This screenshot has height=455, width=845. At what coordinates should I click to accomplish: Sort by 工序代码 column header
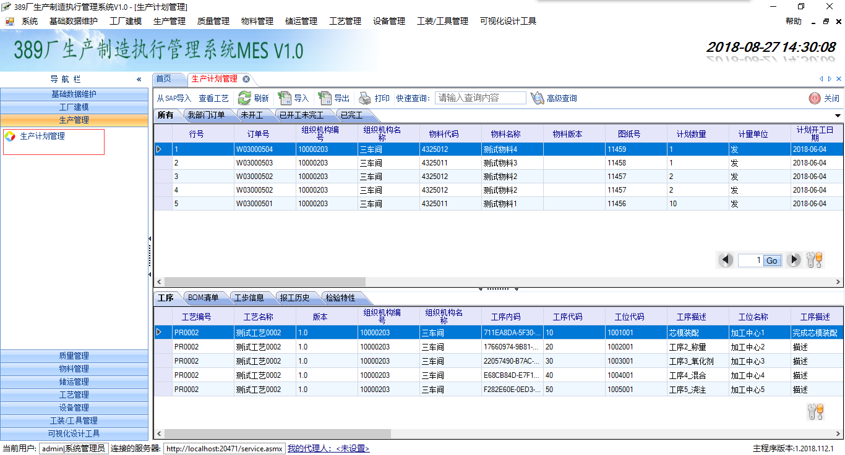coord(568,317)
